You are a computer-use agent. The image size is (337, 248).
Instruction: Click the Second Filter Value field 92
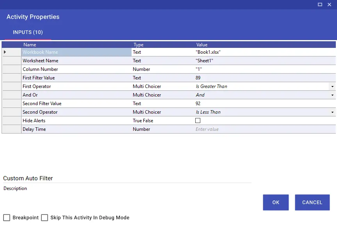[265, 104]
